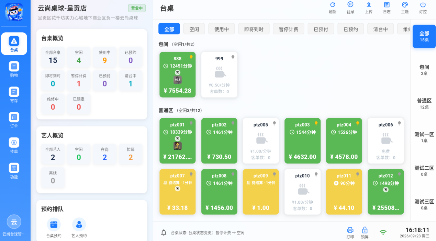Click the 全部台桌 15 overview tile

[x=53, y=57]
